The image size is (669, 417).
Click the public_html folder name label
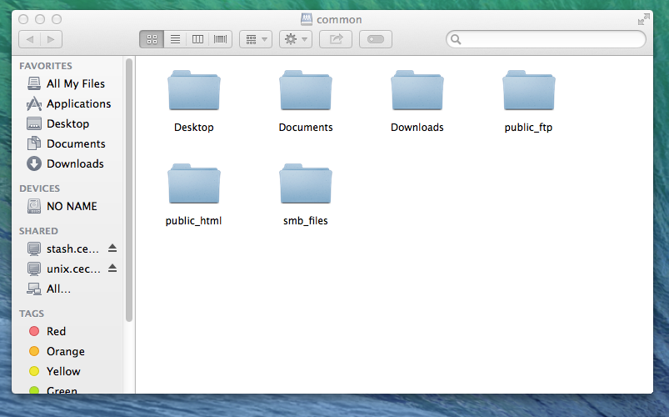point(194,221)
